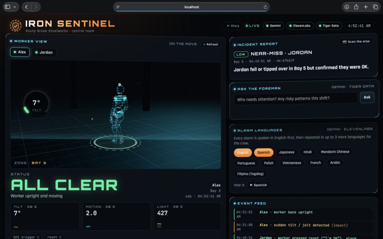
Task: Toggle the English alarm language
Action: point(243,153)
